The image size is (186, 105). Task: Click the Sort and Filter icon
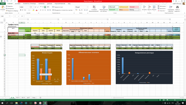coord(171,7)
